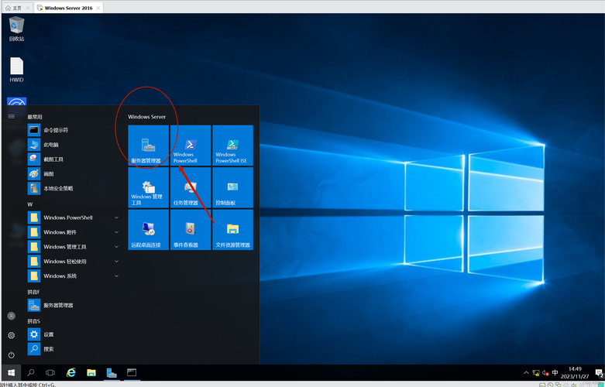The image size is (605, 387).
Task: Click the hamburger menu of the Start menu
Action: point(11,116)
